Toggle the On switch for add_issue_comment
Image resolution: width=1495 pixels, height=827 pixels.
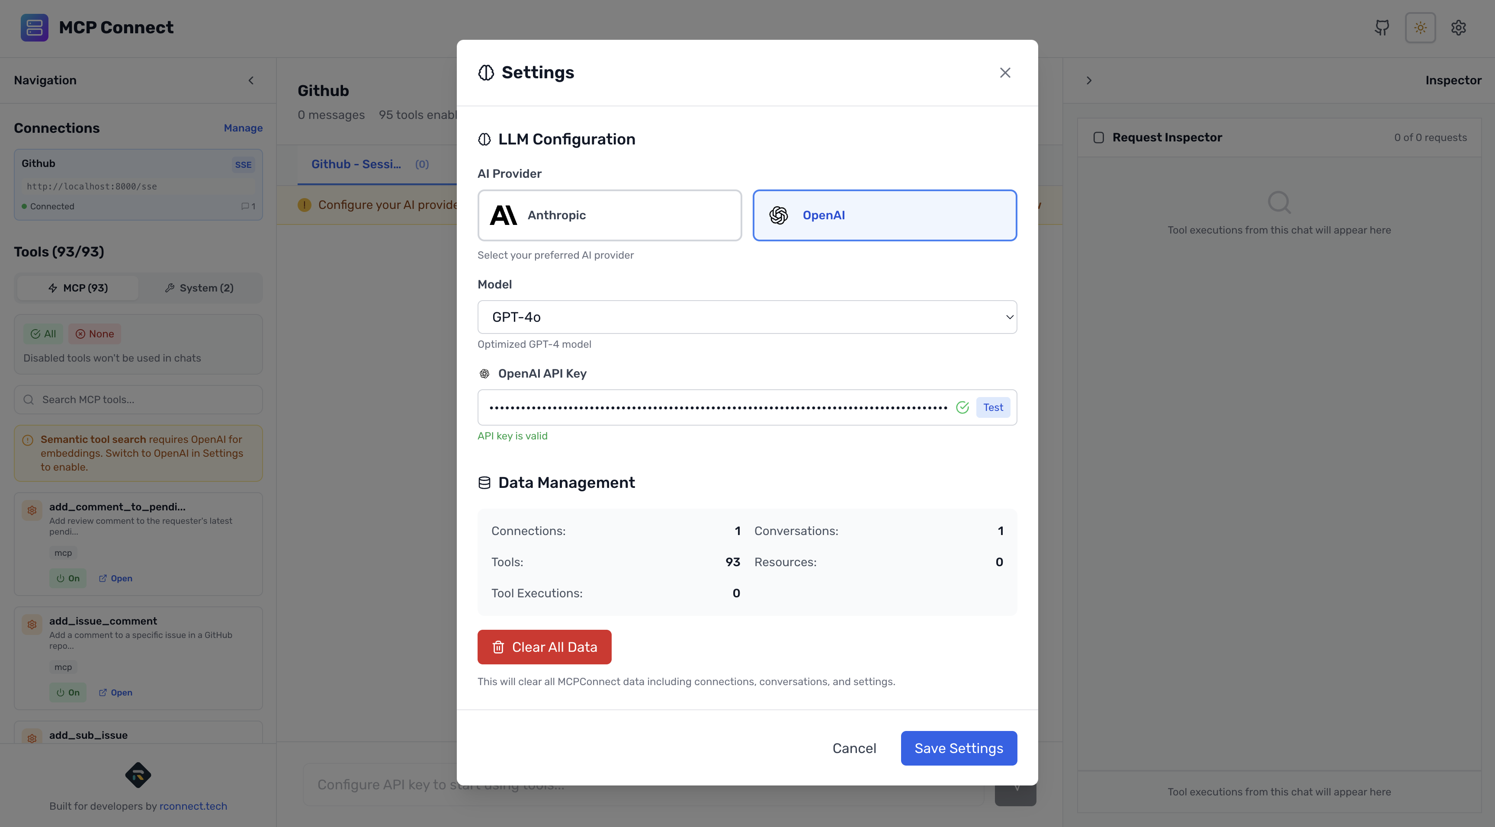pyautogui.click(x=68, y=692)
